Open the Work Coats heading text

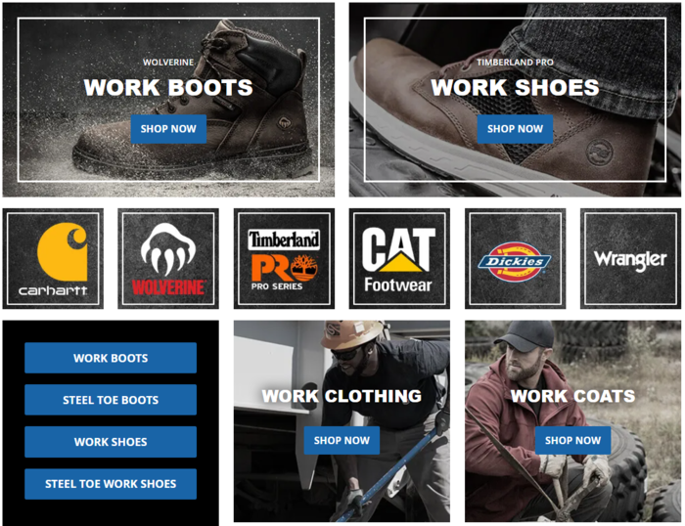(x=572, y=396)
